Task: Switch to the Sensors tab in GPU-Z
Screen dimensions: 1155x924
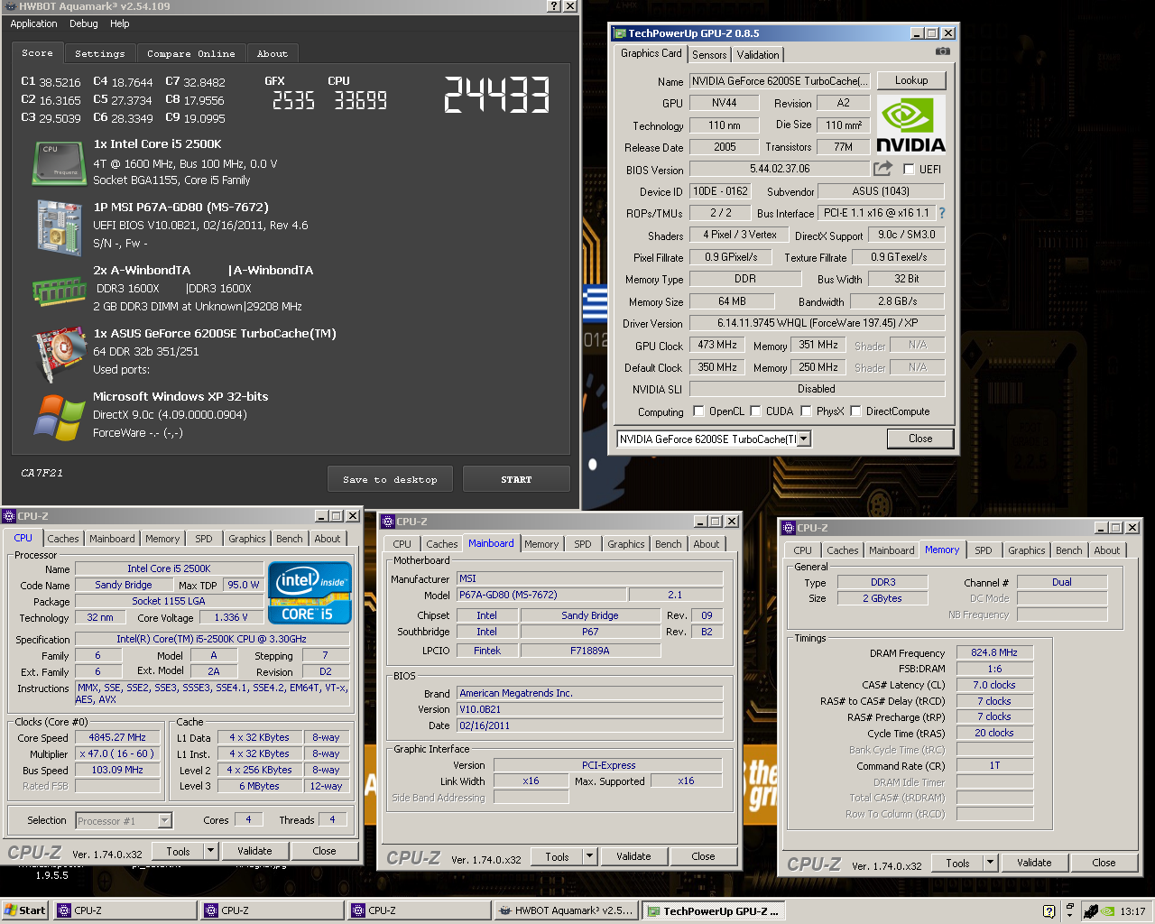Action: (709, 55)
